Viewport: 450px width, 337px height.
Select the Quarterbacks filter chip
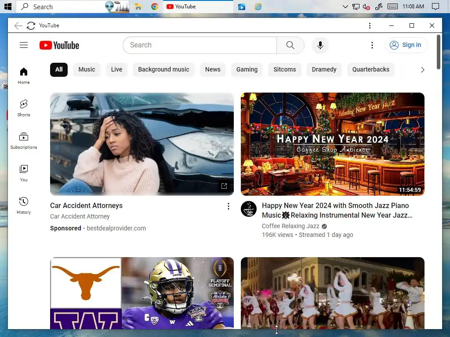click(370, 70)
